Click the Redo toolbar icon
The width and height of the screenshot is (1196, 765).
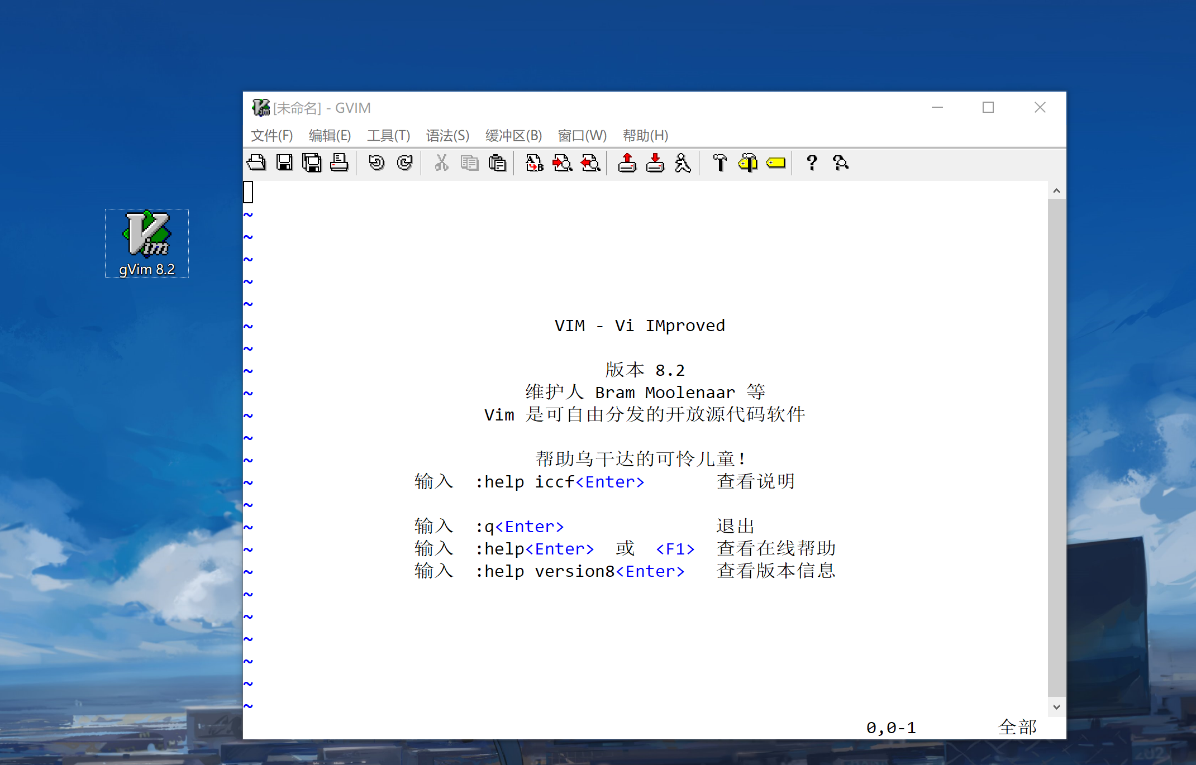point(404,162)
